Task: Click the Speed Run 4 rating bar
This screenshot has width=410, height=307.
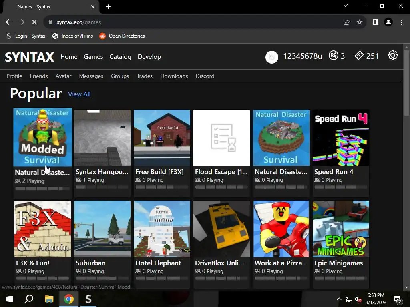Action: click(x=341, y=187)
